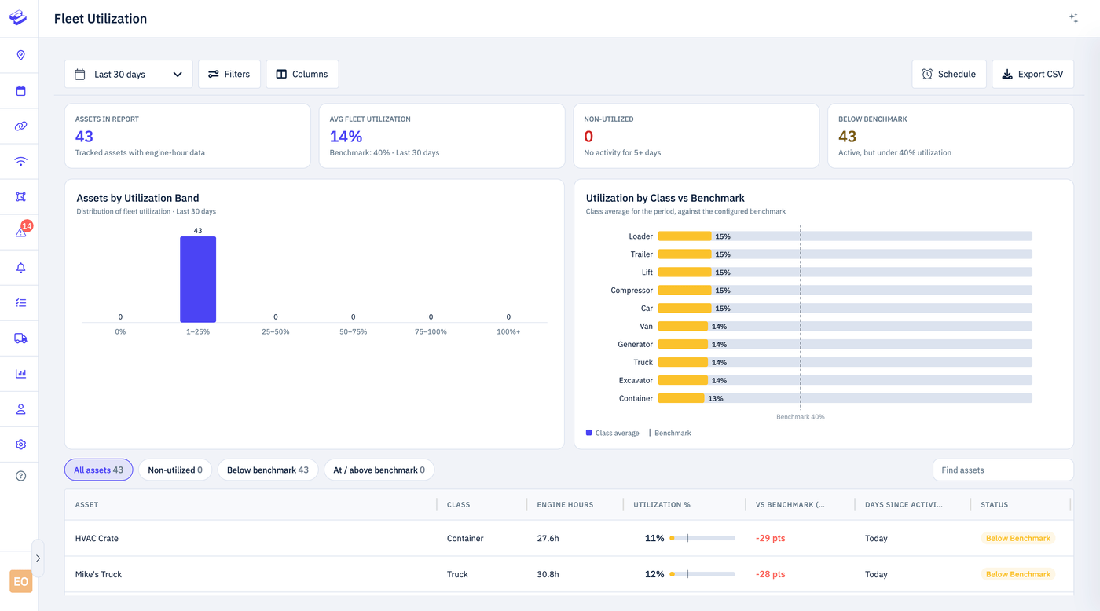
Task: Click the sparkle AI icon at top right
Action: point(1073,18)
